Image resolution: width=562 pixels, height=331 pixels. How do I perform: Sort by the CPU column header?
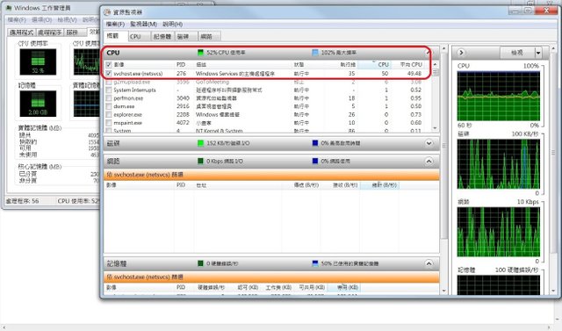(374, 64)
